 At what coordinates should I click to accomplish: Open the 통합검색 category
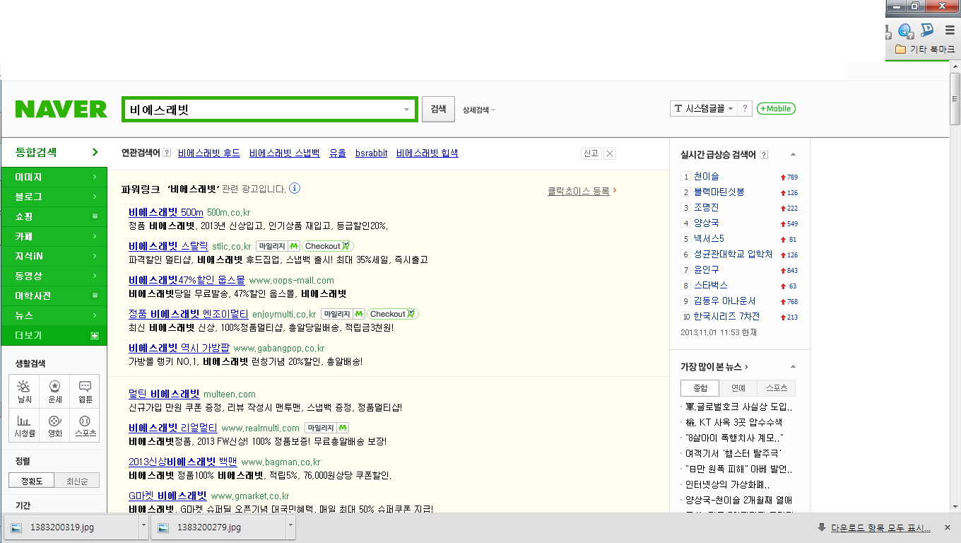(x=54, y=152)
